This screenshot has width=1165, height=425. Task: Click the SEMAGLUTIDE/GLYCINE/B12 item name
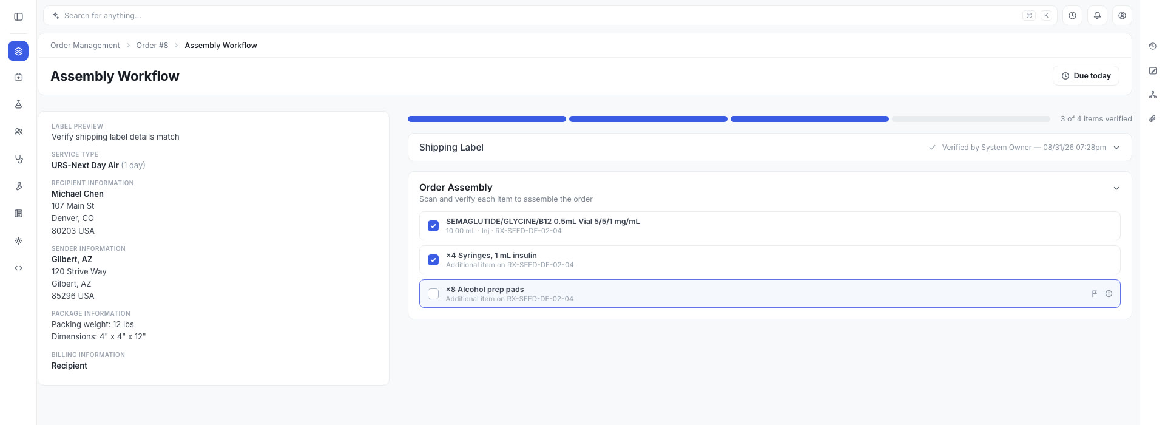click(x=543, y=222)
